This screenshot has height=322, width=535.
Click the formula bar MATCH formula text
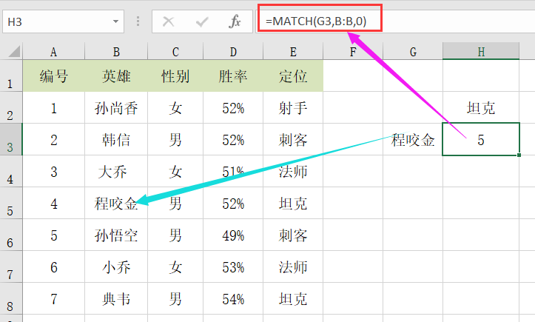[316, 21]
